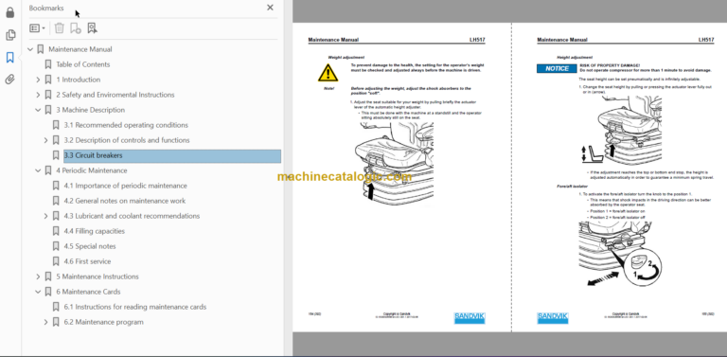Click the 'Weight adjustment' heading text
Screen dimensions: 727x357
(346, 58)
